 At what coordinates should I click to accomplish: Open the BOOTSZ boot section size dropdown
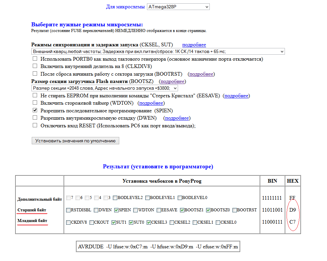(104, 88)
